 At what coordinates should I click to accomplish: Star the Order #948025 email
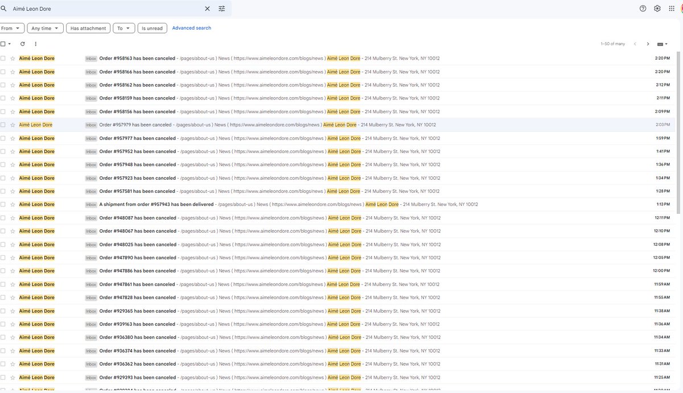click(x=13, y=245)
